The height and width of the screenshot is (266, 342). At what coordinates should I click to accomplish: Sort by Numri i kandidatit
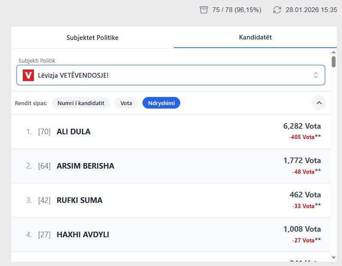coord(81,103)
